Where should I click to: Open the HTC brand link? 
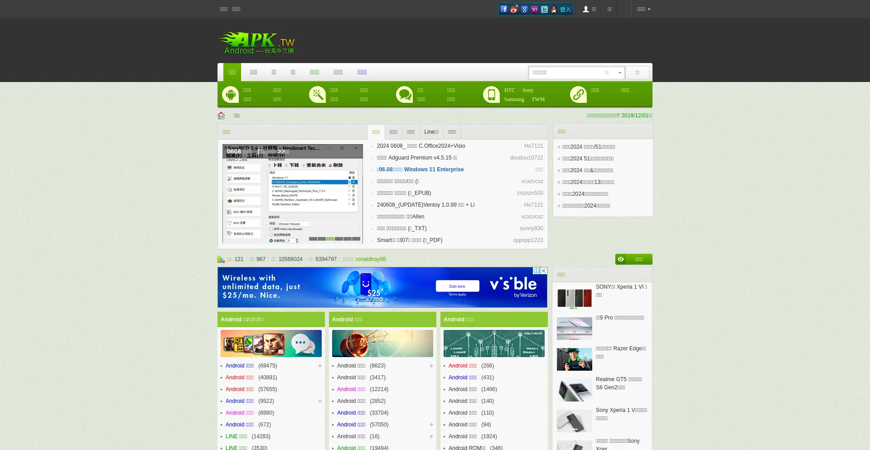pyautogui.click(x=509, y=90)
